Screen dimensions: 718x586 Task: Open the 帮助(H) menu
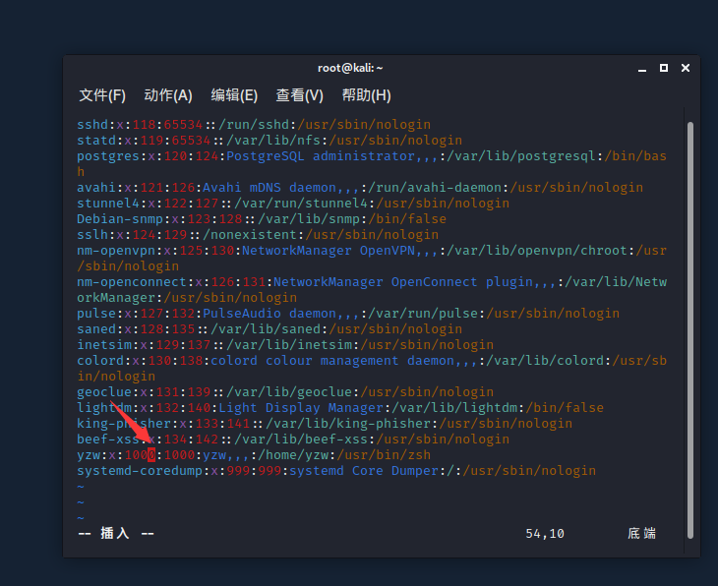[366, 95]
